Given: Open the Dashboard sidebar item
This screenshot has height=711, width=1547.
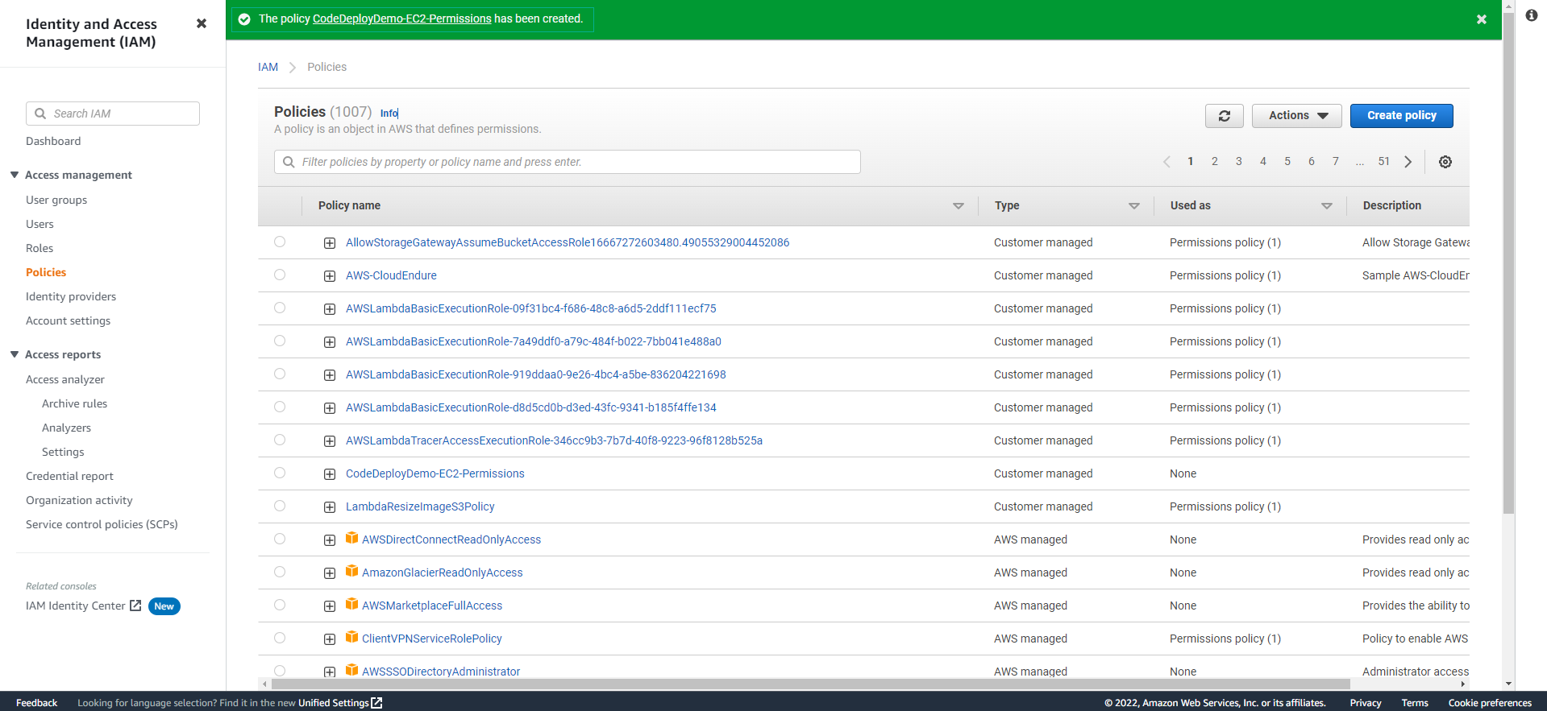Looking at the screenshot, I should tap(53, 141).
